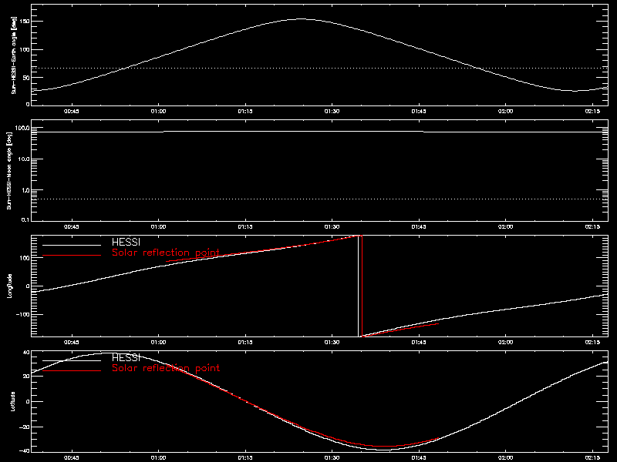Click the Longitude axis label
The height and width of the screenshot is (462, 617).
tap(10, 286)
